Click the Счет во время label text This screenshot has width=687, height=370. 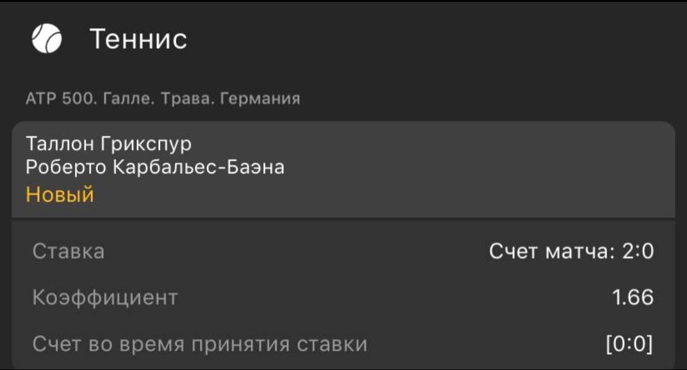pyautogui.click(x=108, y=345)
